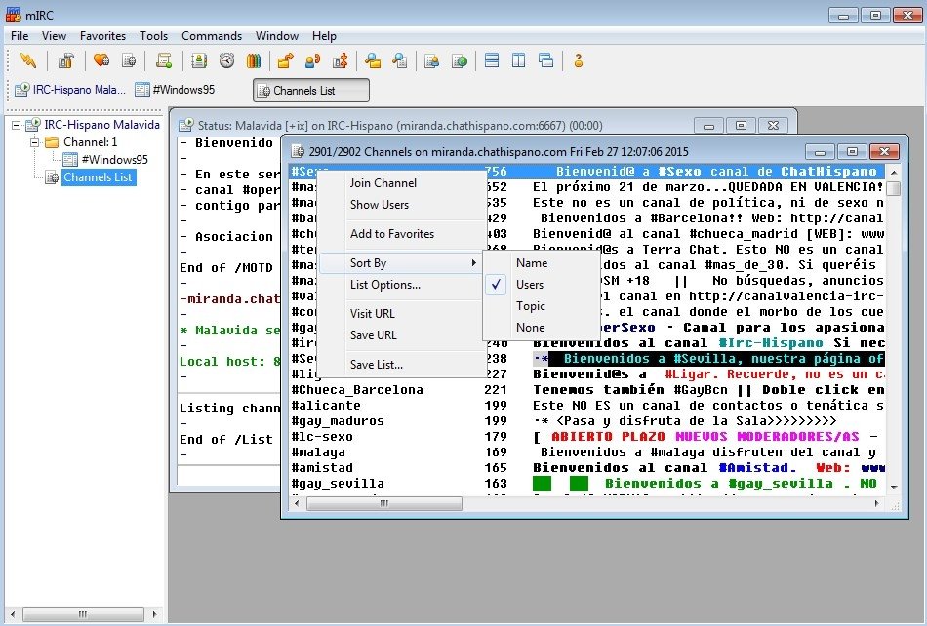The height and width of the screenshot is (626, 927).
Task: Click tree bar horizontal scrollbar thumb
Action: [83, 614]
